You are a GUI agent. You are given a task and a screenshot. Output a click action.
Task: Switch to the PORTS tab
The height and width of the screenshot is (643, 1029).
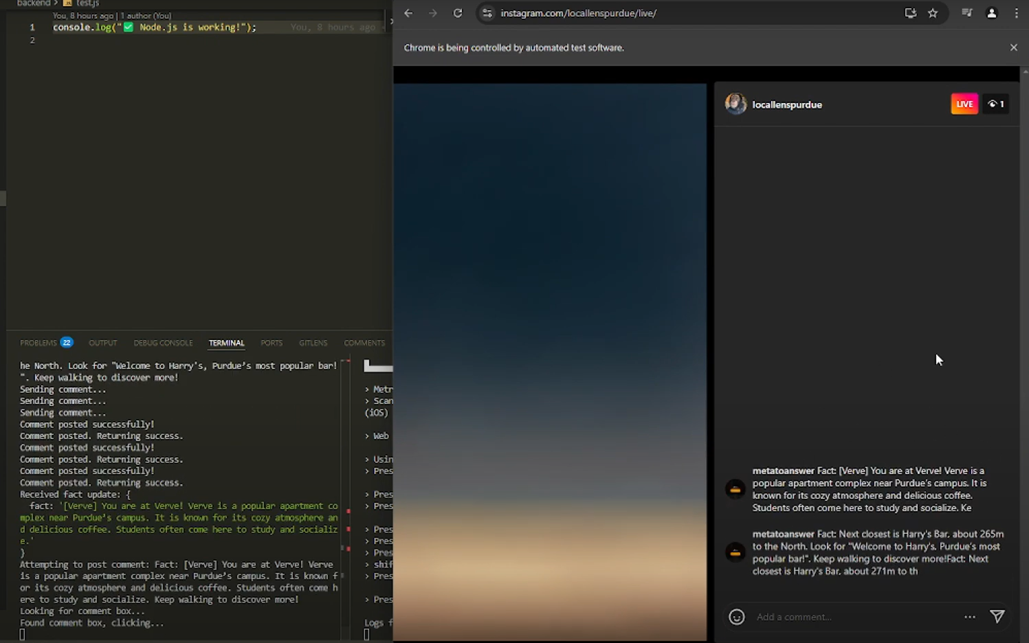point(272,343)
